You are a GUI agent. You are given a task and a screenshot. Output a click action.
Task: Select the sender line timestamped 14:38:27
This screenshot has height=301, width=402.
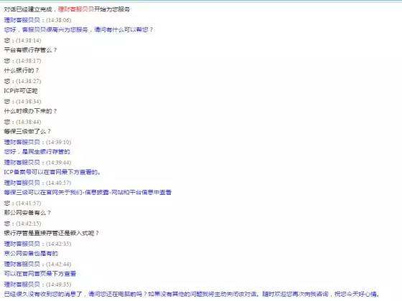click(x=22, y=81)
